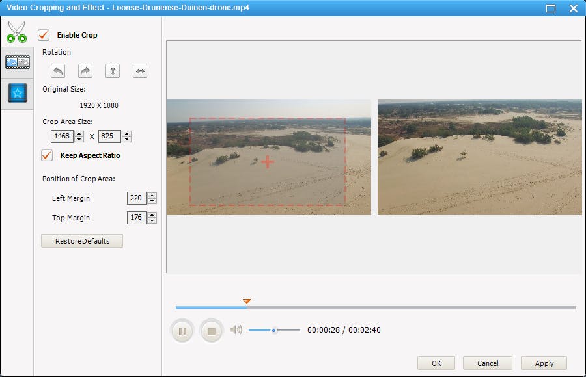586x377 pixels.
Task: Stop the video playback
Action: [212, 331]
